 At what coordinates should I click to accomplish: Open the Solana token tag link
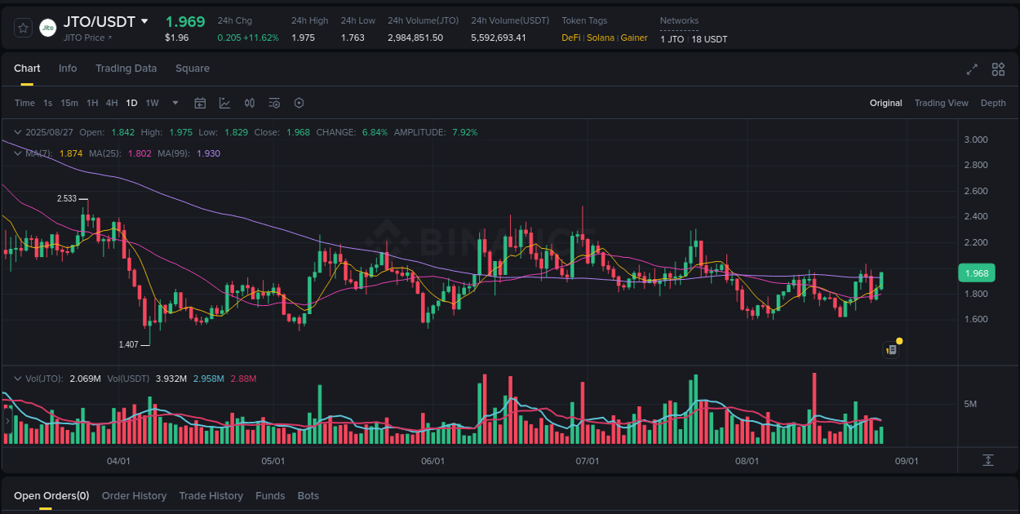tap(601, 38)
